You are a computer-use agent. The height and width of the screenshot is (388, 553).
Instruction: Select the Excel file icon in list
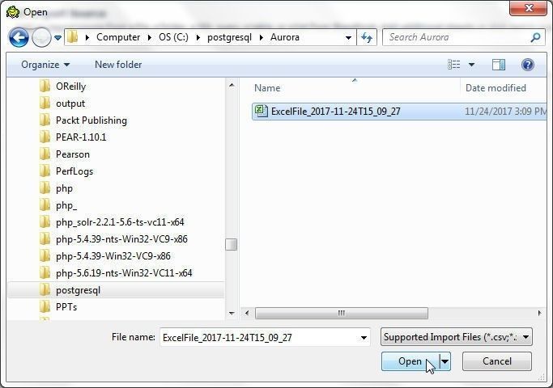(x=261, y=112)
